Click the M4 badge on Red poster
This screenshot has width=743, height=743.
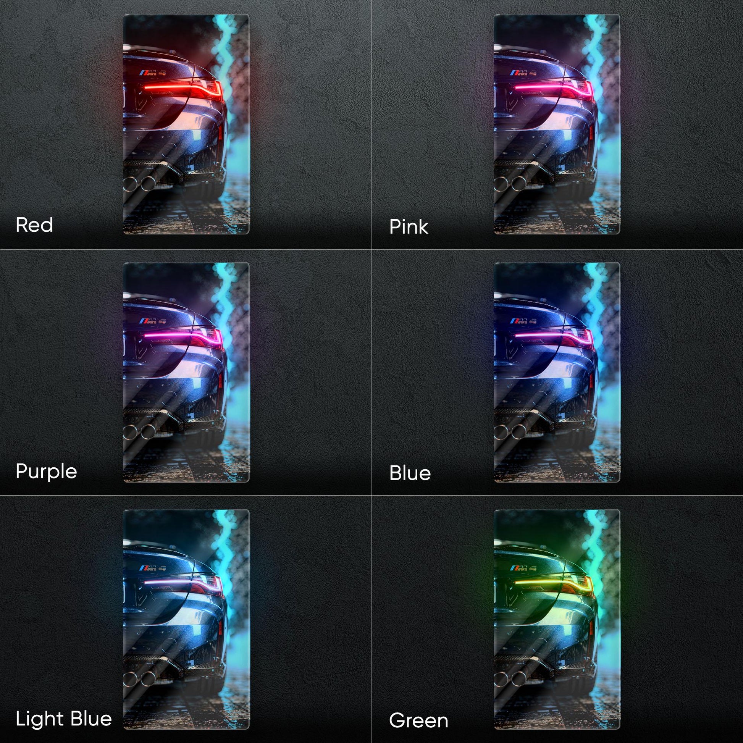tap(153, 73)
